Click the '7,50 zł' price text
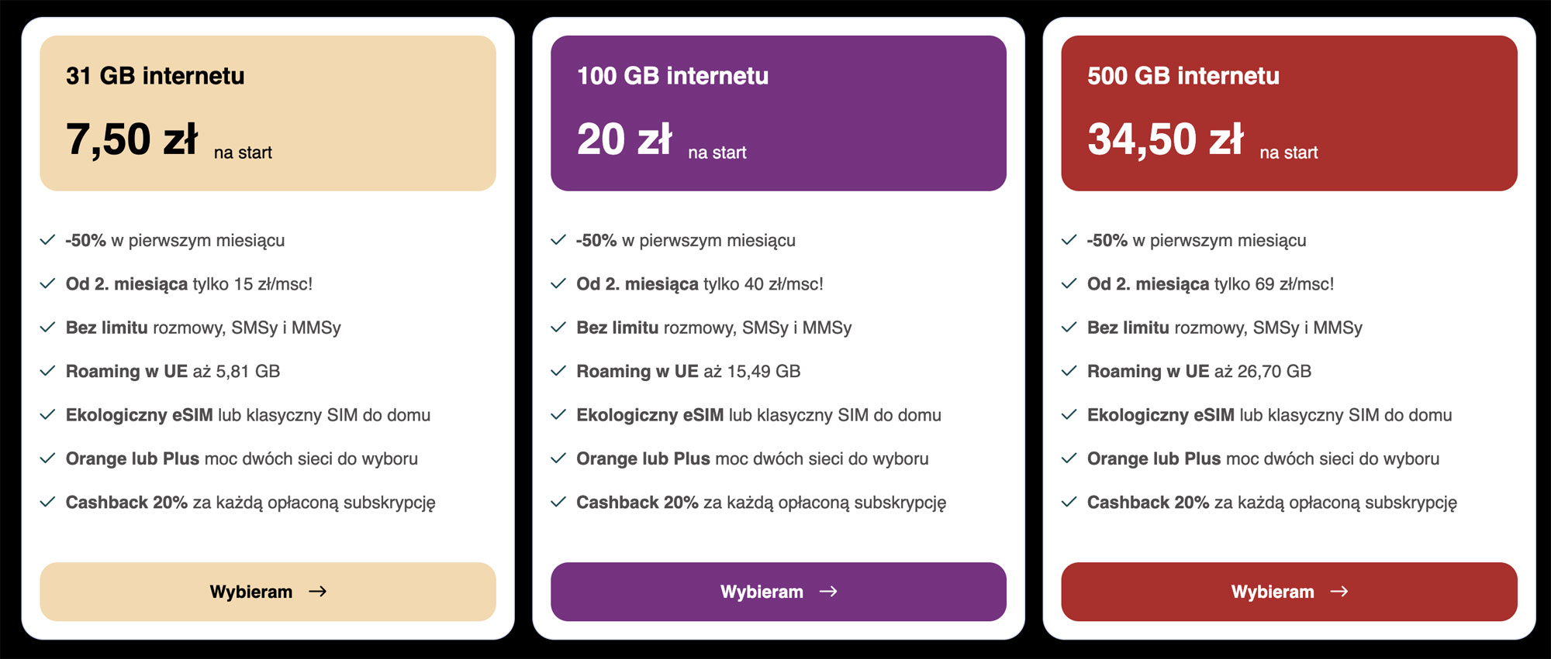Screen dimensions: 1551x659 132,139
